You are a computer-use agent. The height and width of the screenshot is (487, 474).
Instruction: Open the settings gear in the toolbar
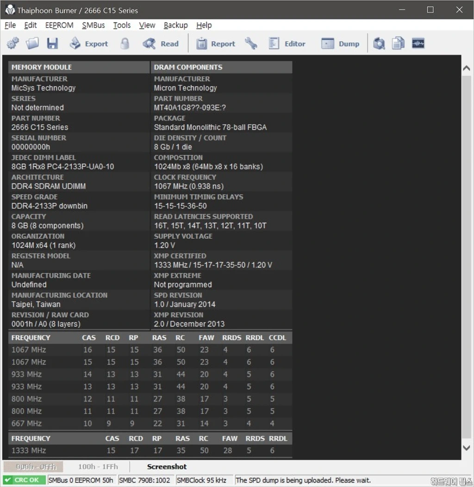point(13,43)
